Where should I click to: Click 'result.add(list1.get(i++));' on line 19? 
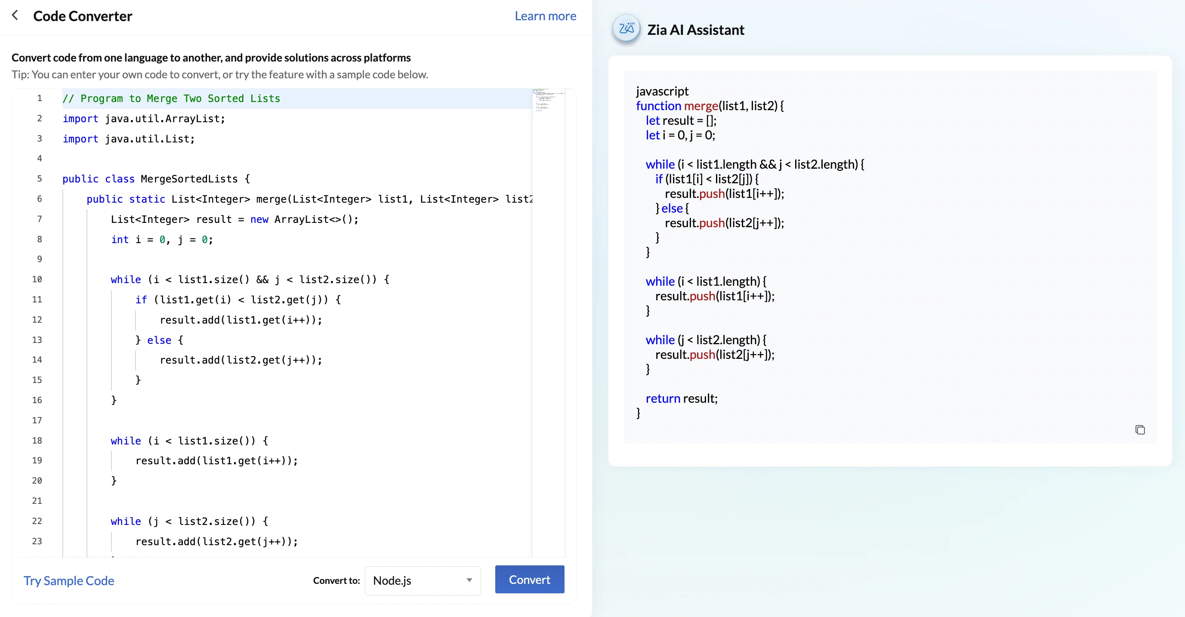point(217,460)
